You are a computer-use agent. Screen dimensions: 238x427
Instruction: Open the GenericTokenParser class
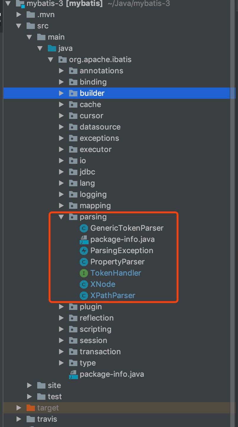[127, 228]
